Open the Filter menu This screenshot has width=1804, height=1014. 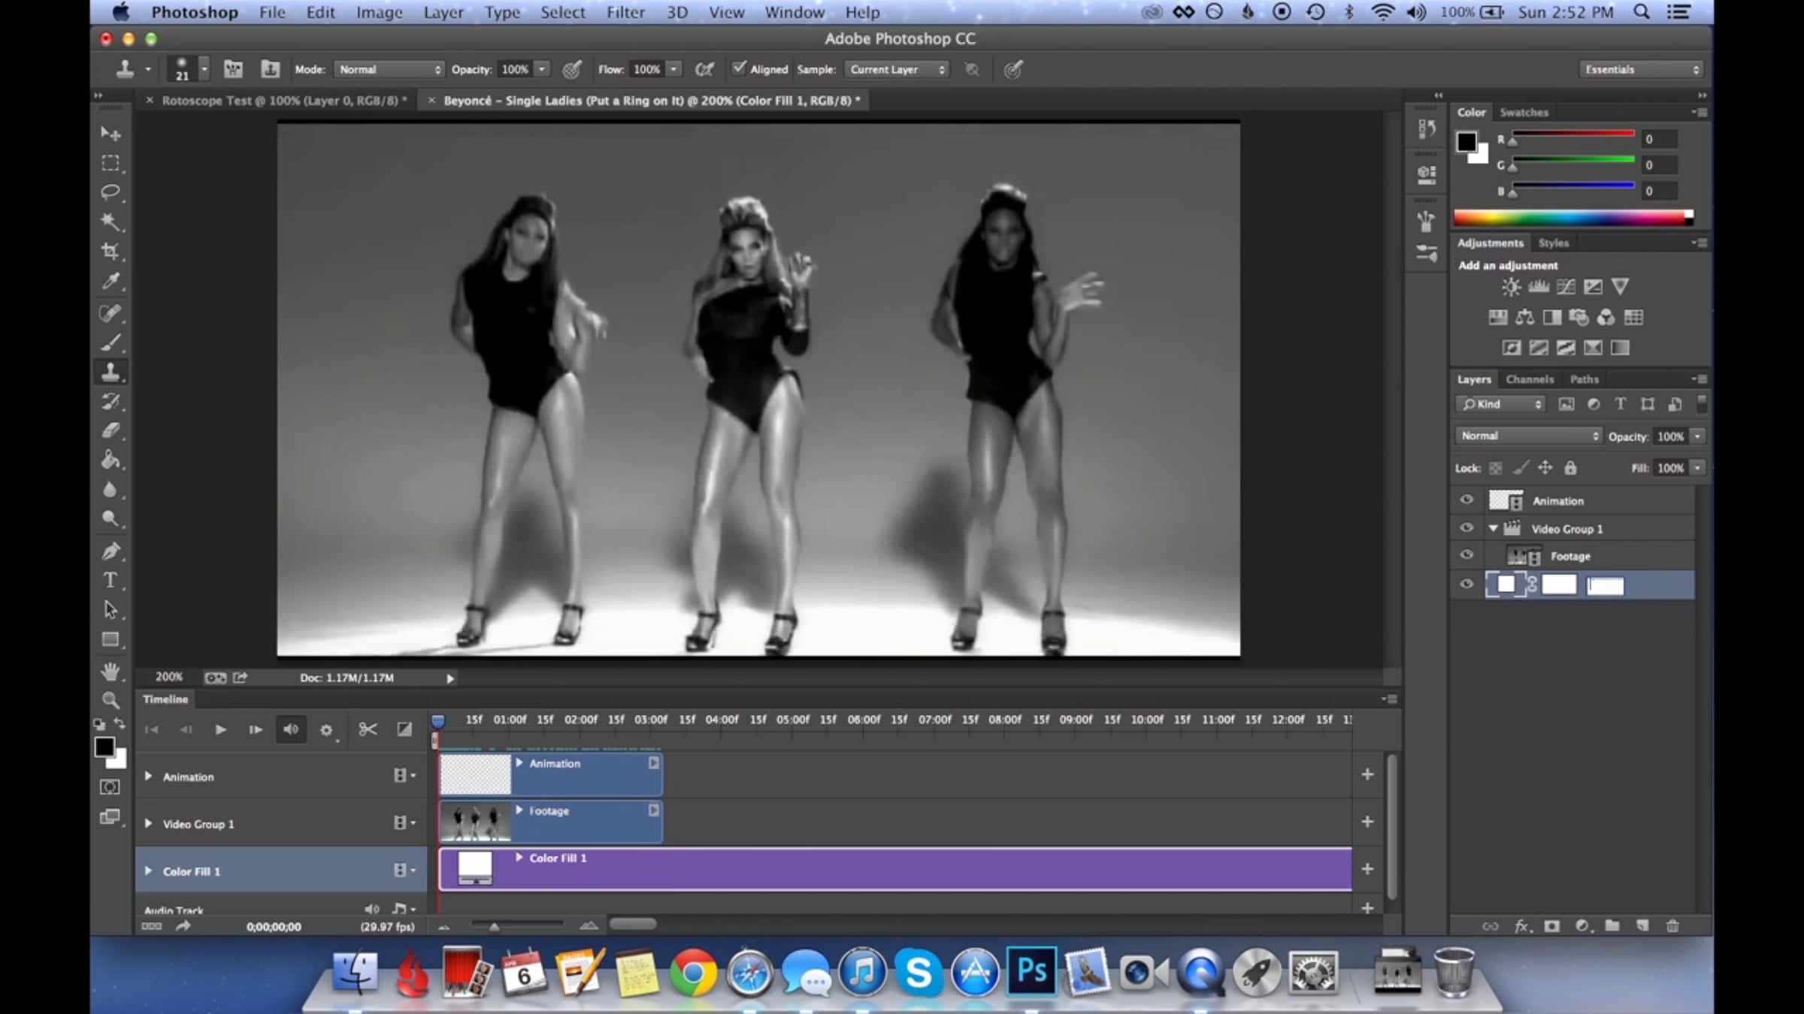point(625,13)
